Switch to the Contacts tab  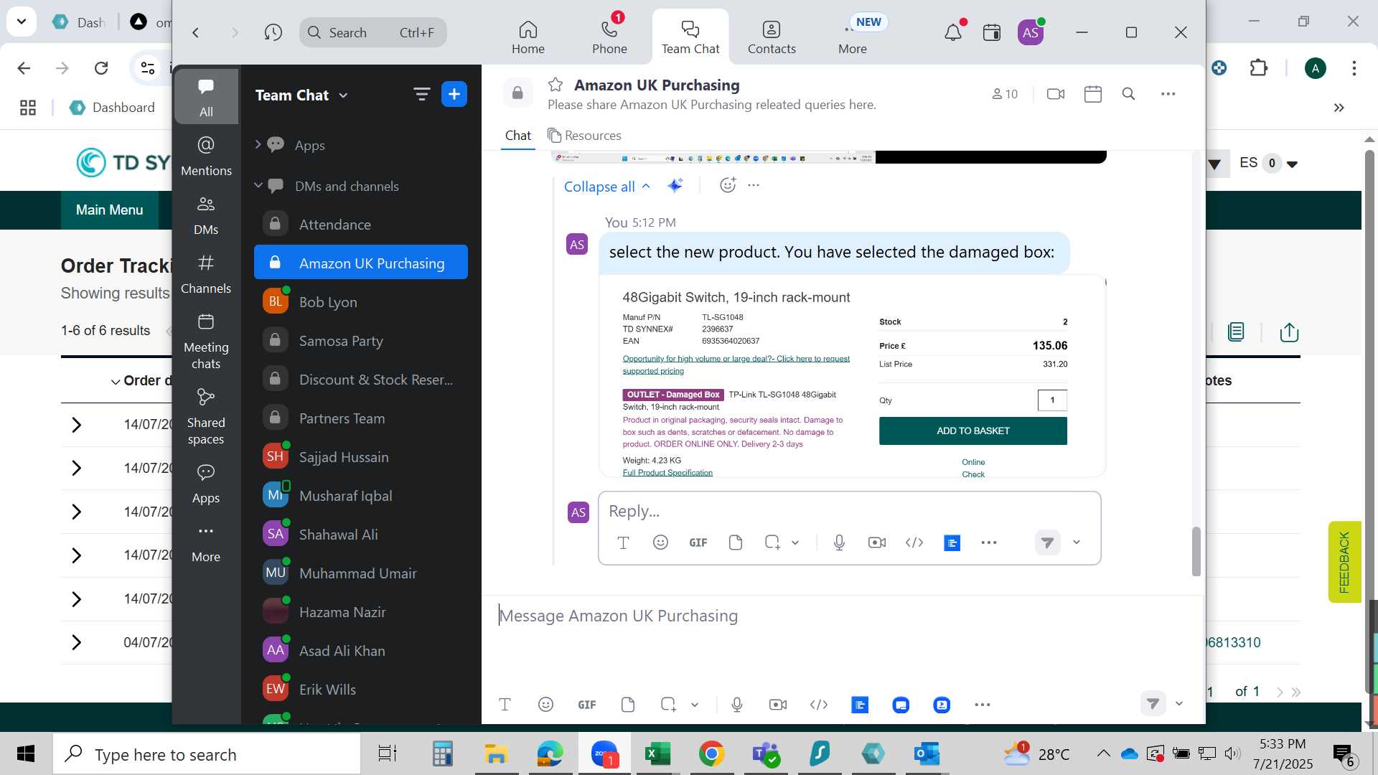pyautogui.click(x=772, y=37)
